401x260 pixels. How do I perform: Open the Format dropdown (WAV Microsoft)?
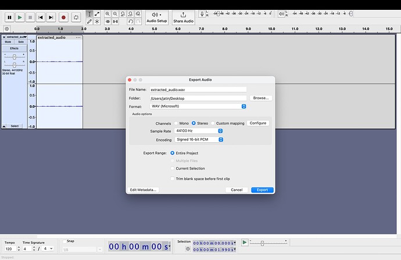pos(198,106)
